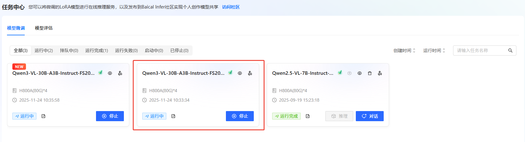Viewport: 525px width, 142px height.
Task: Click the hexagon publish icon on the Qwen2.5-VL card
Action: [x=349, y=73]
